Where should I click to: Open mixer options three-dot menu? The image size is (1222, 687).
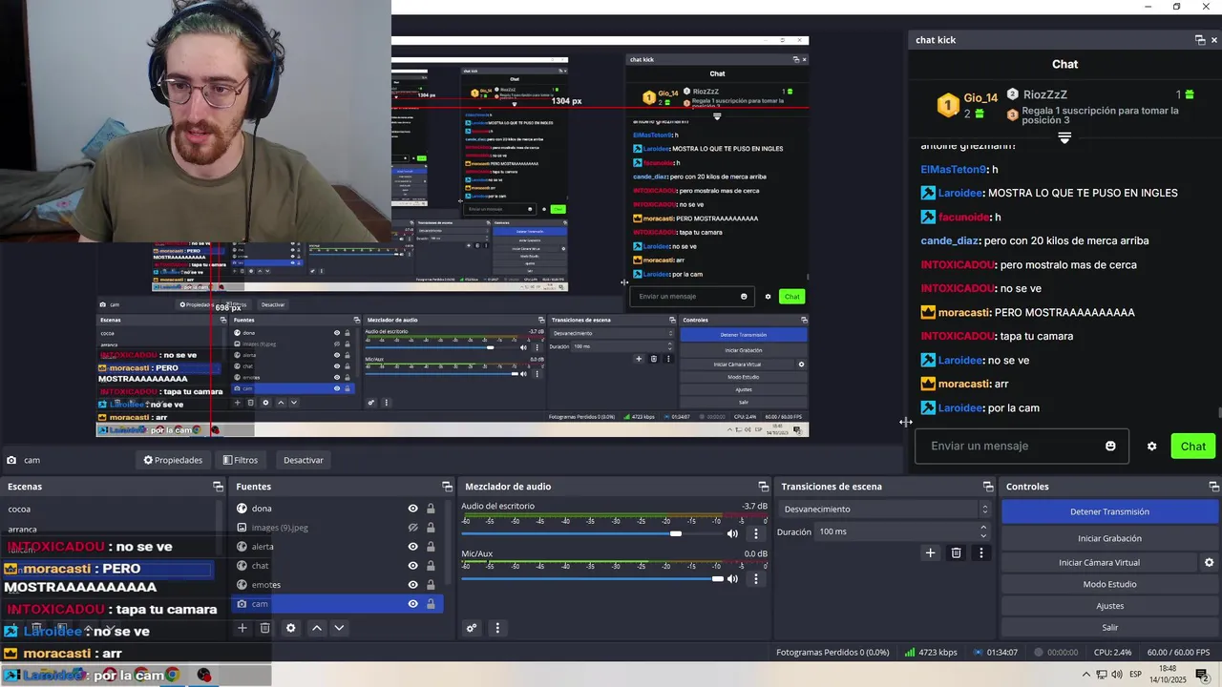coord(497,628)
